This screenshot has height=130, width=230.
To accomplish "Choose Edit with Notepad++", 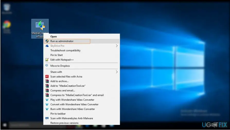I will click(82, 60).
